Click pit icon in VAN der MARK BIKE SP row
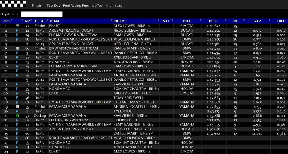The width and height of the screenshot is (288, 154). coord(17,134)
